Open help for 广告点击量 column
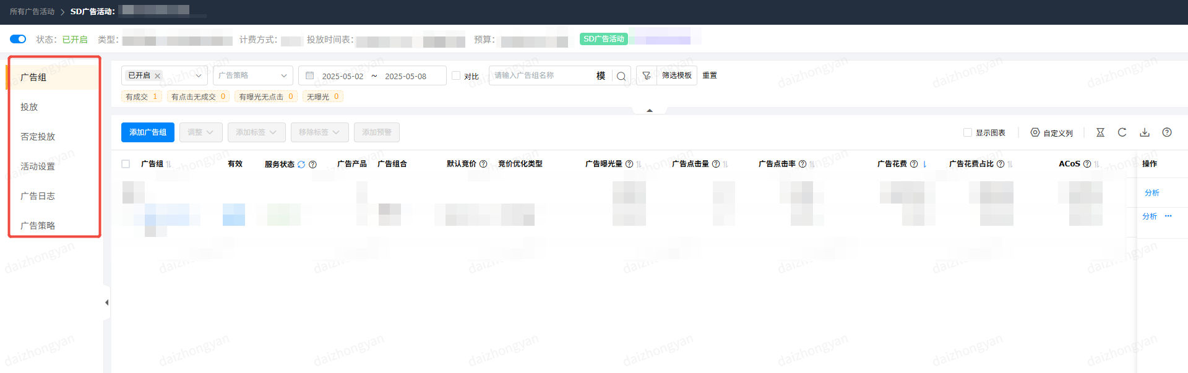 click(716, 164)
